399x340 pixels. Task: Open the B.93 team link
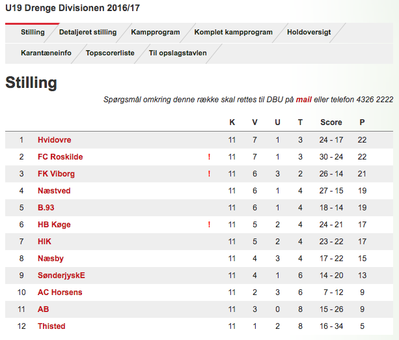pos(46,208)
